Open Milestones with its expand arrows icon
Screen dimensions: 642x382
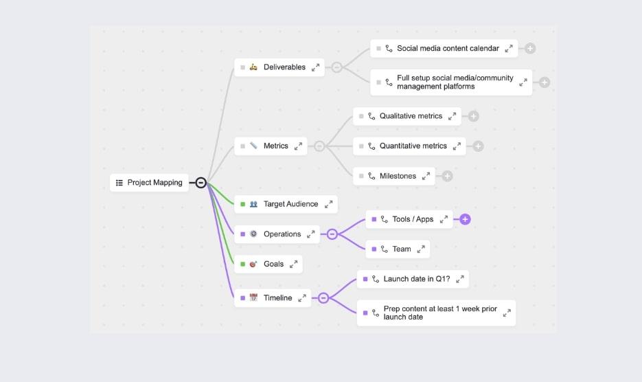(x=426, y=177)
